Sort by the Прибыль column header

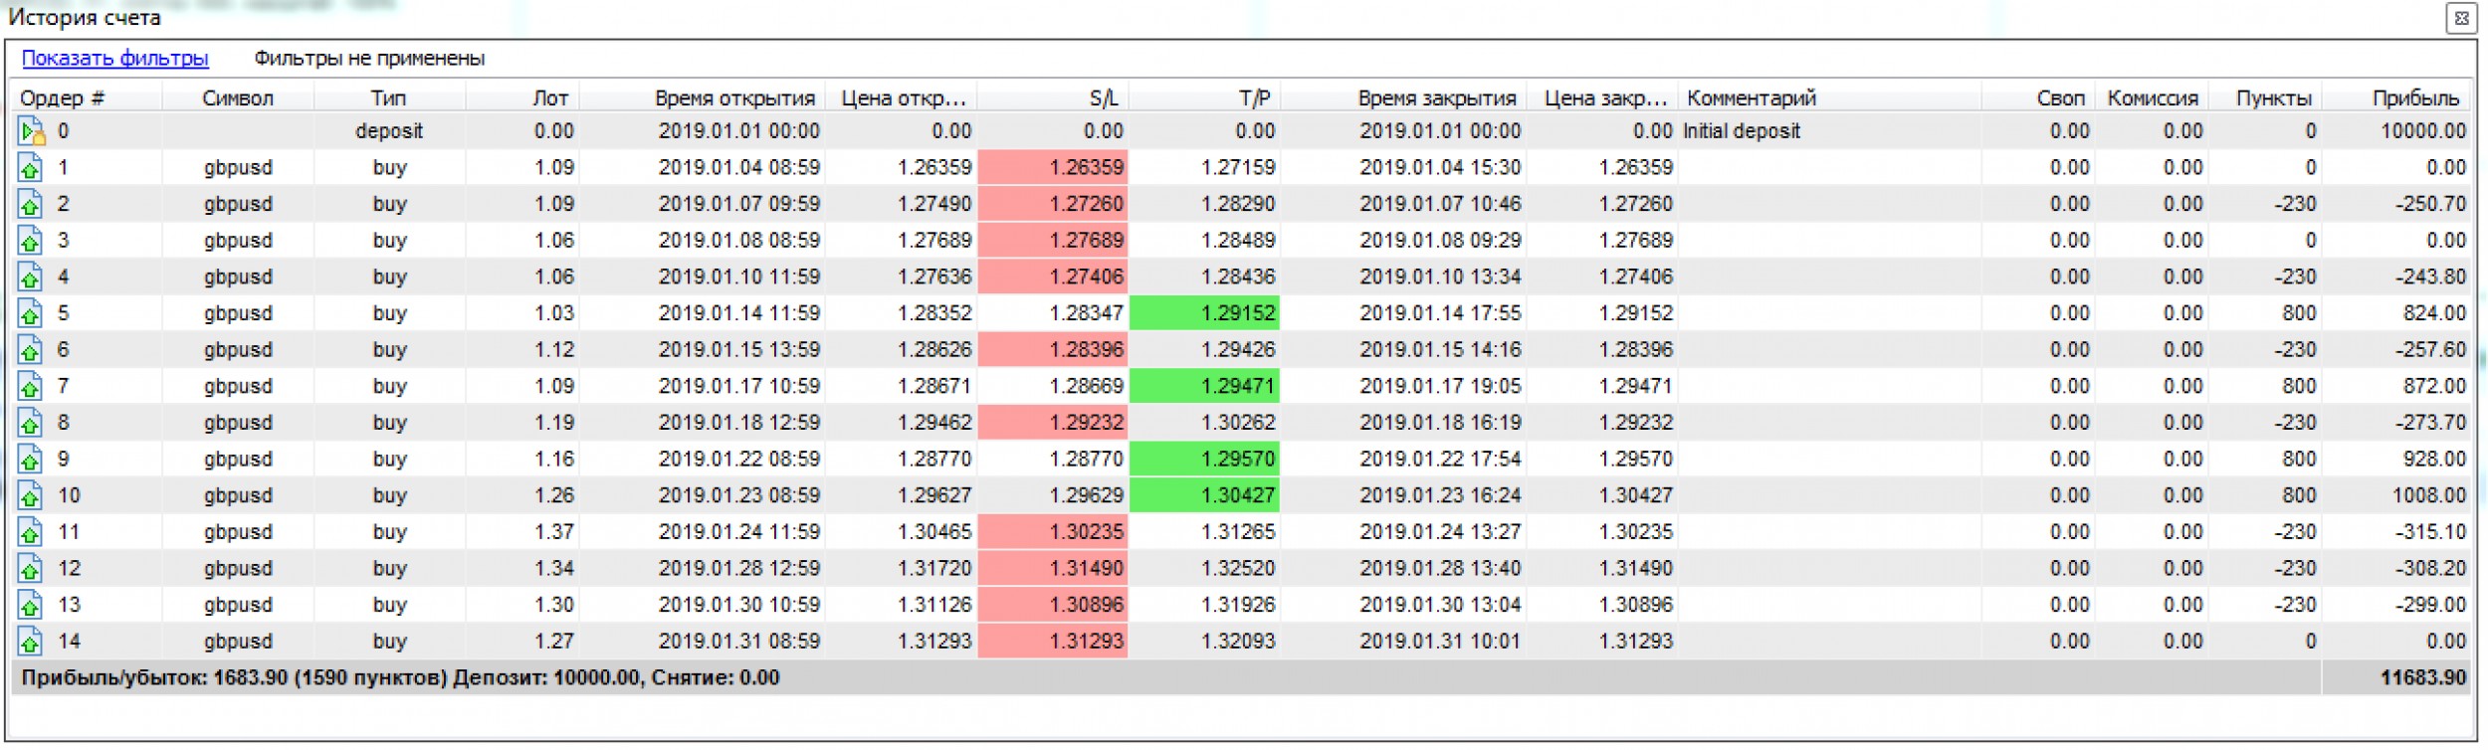(2414, 98)
